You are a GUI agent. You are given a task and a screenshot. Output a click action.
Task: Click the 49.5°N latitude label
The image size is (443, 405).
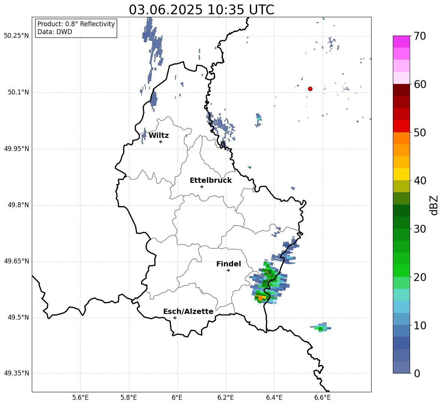click(18, 317)
